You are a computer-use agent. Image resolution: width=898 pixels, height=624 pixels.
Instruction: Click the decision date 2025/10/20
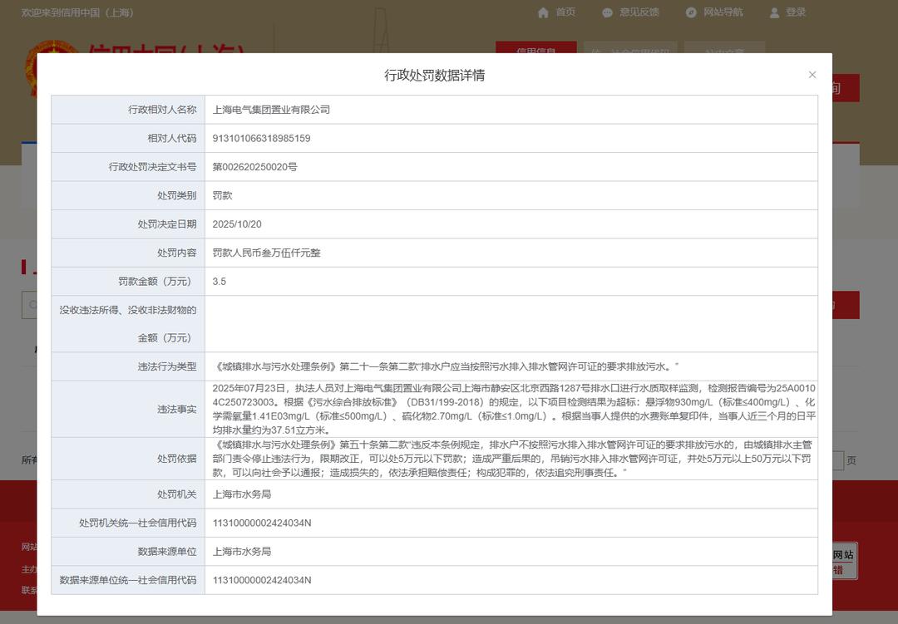point(237,224)
